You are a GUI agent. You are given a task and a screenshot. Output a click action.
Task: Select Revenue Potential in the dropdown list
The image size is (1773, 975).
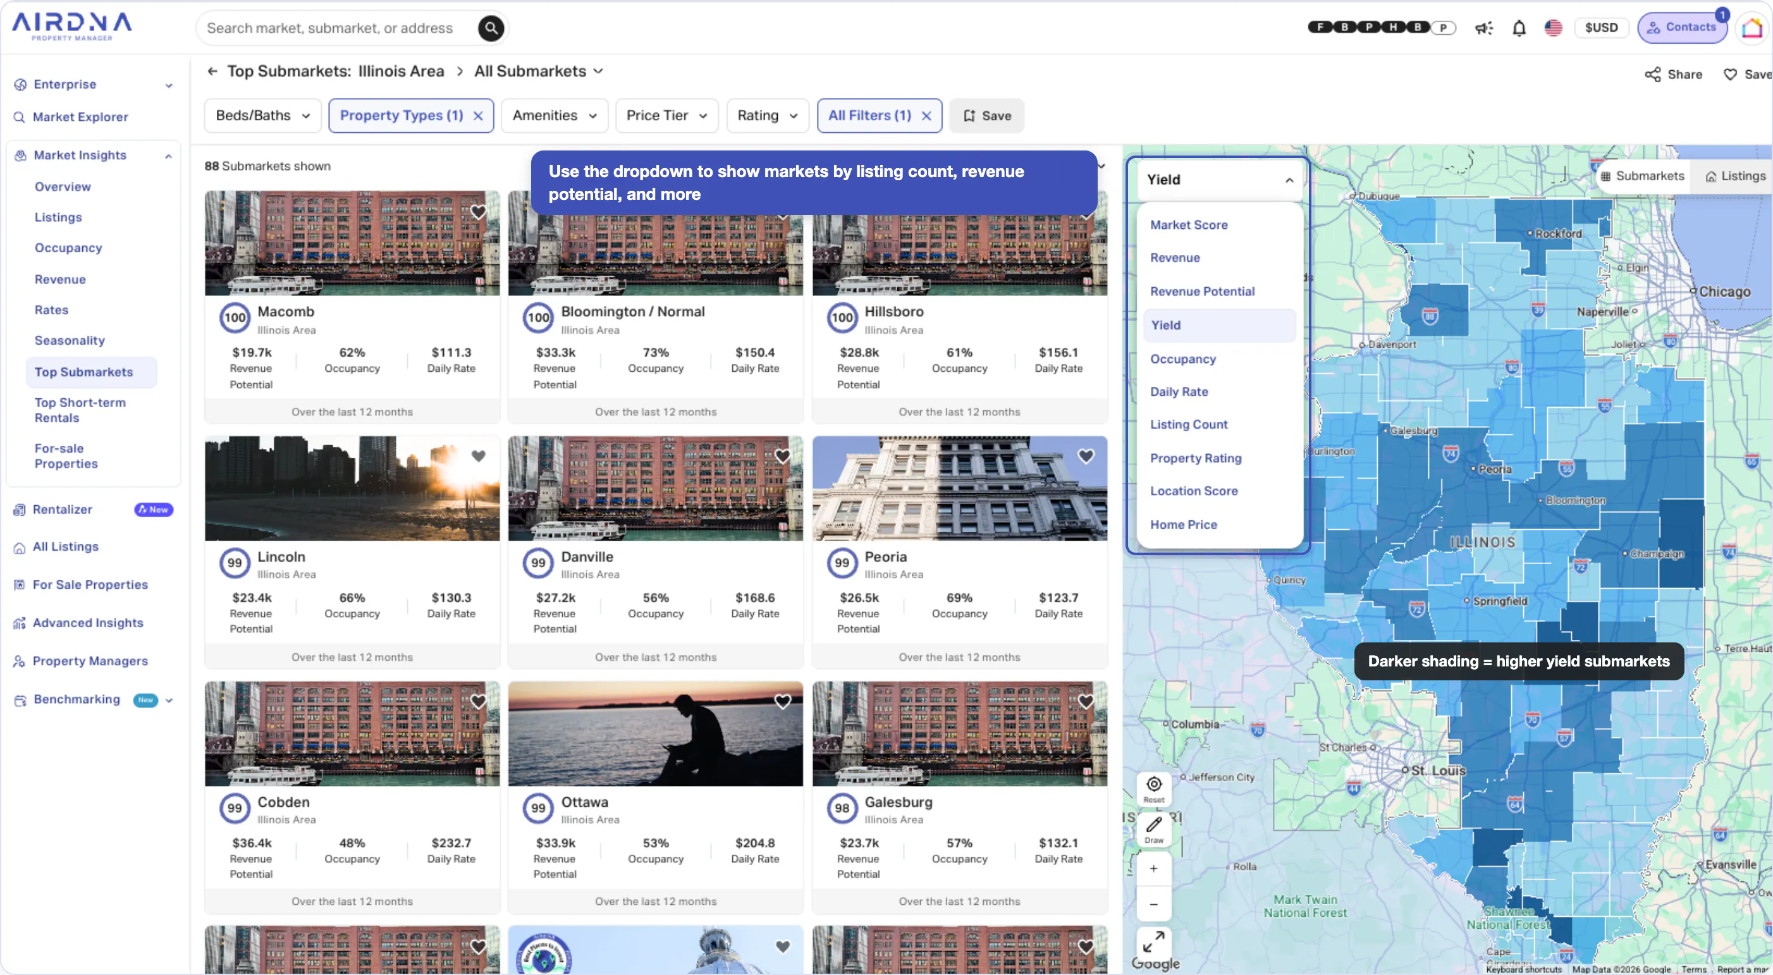[x=1203, y=291]
